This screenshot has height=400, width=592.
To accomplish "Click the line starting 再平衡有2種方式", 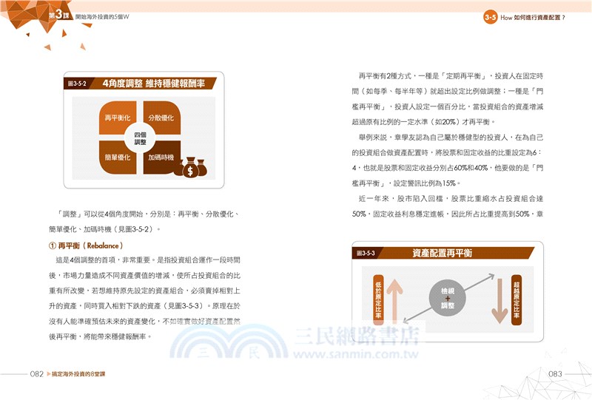I will pos(451,76).
